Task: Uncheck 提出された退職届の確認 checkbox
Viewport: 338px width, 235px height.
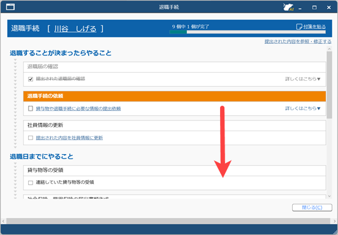Action: [x=31, y=79]
